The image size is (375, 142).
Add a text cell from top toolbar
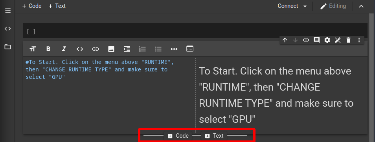57,6
